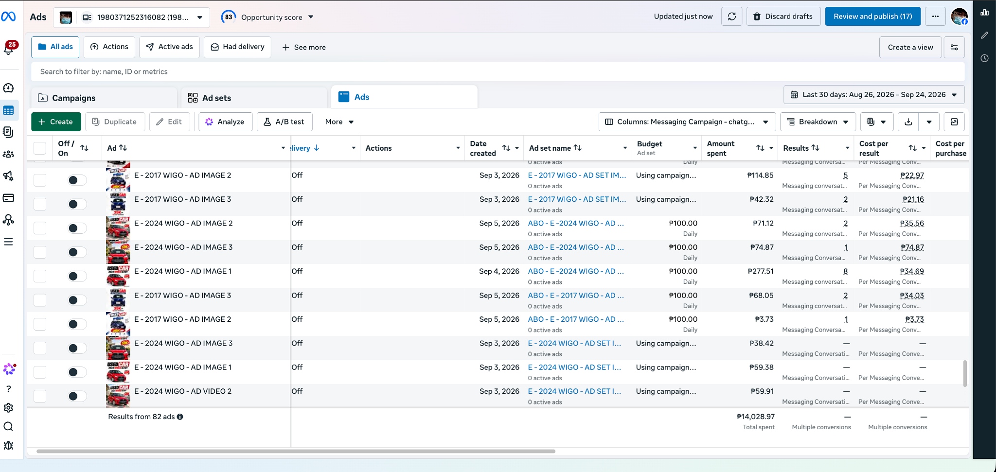
Task: Open the charts panel toggle icon after export
Action: click(954, 122)
